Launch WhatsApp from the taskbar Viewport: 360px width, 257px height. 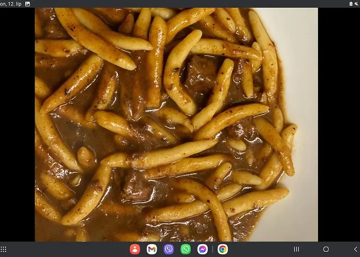click(x=186, y=249)
